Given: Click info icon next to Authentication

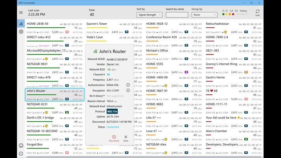Looking at the screenshot, I should [x=128, y=85].
